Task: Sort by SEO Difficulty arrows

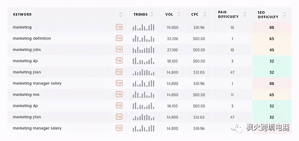Action: pyautogui.click(x=284, y=14)
